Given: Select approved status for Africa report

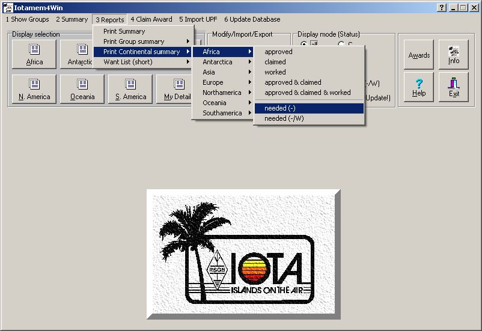Looking at the screenshot, I should coord(309,52).
